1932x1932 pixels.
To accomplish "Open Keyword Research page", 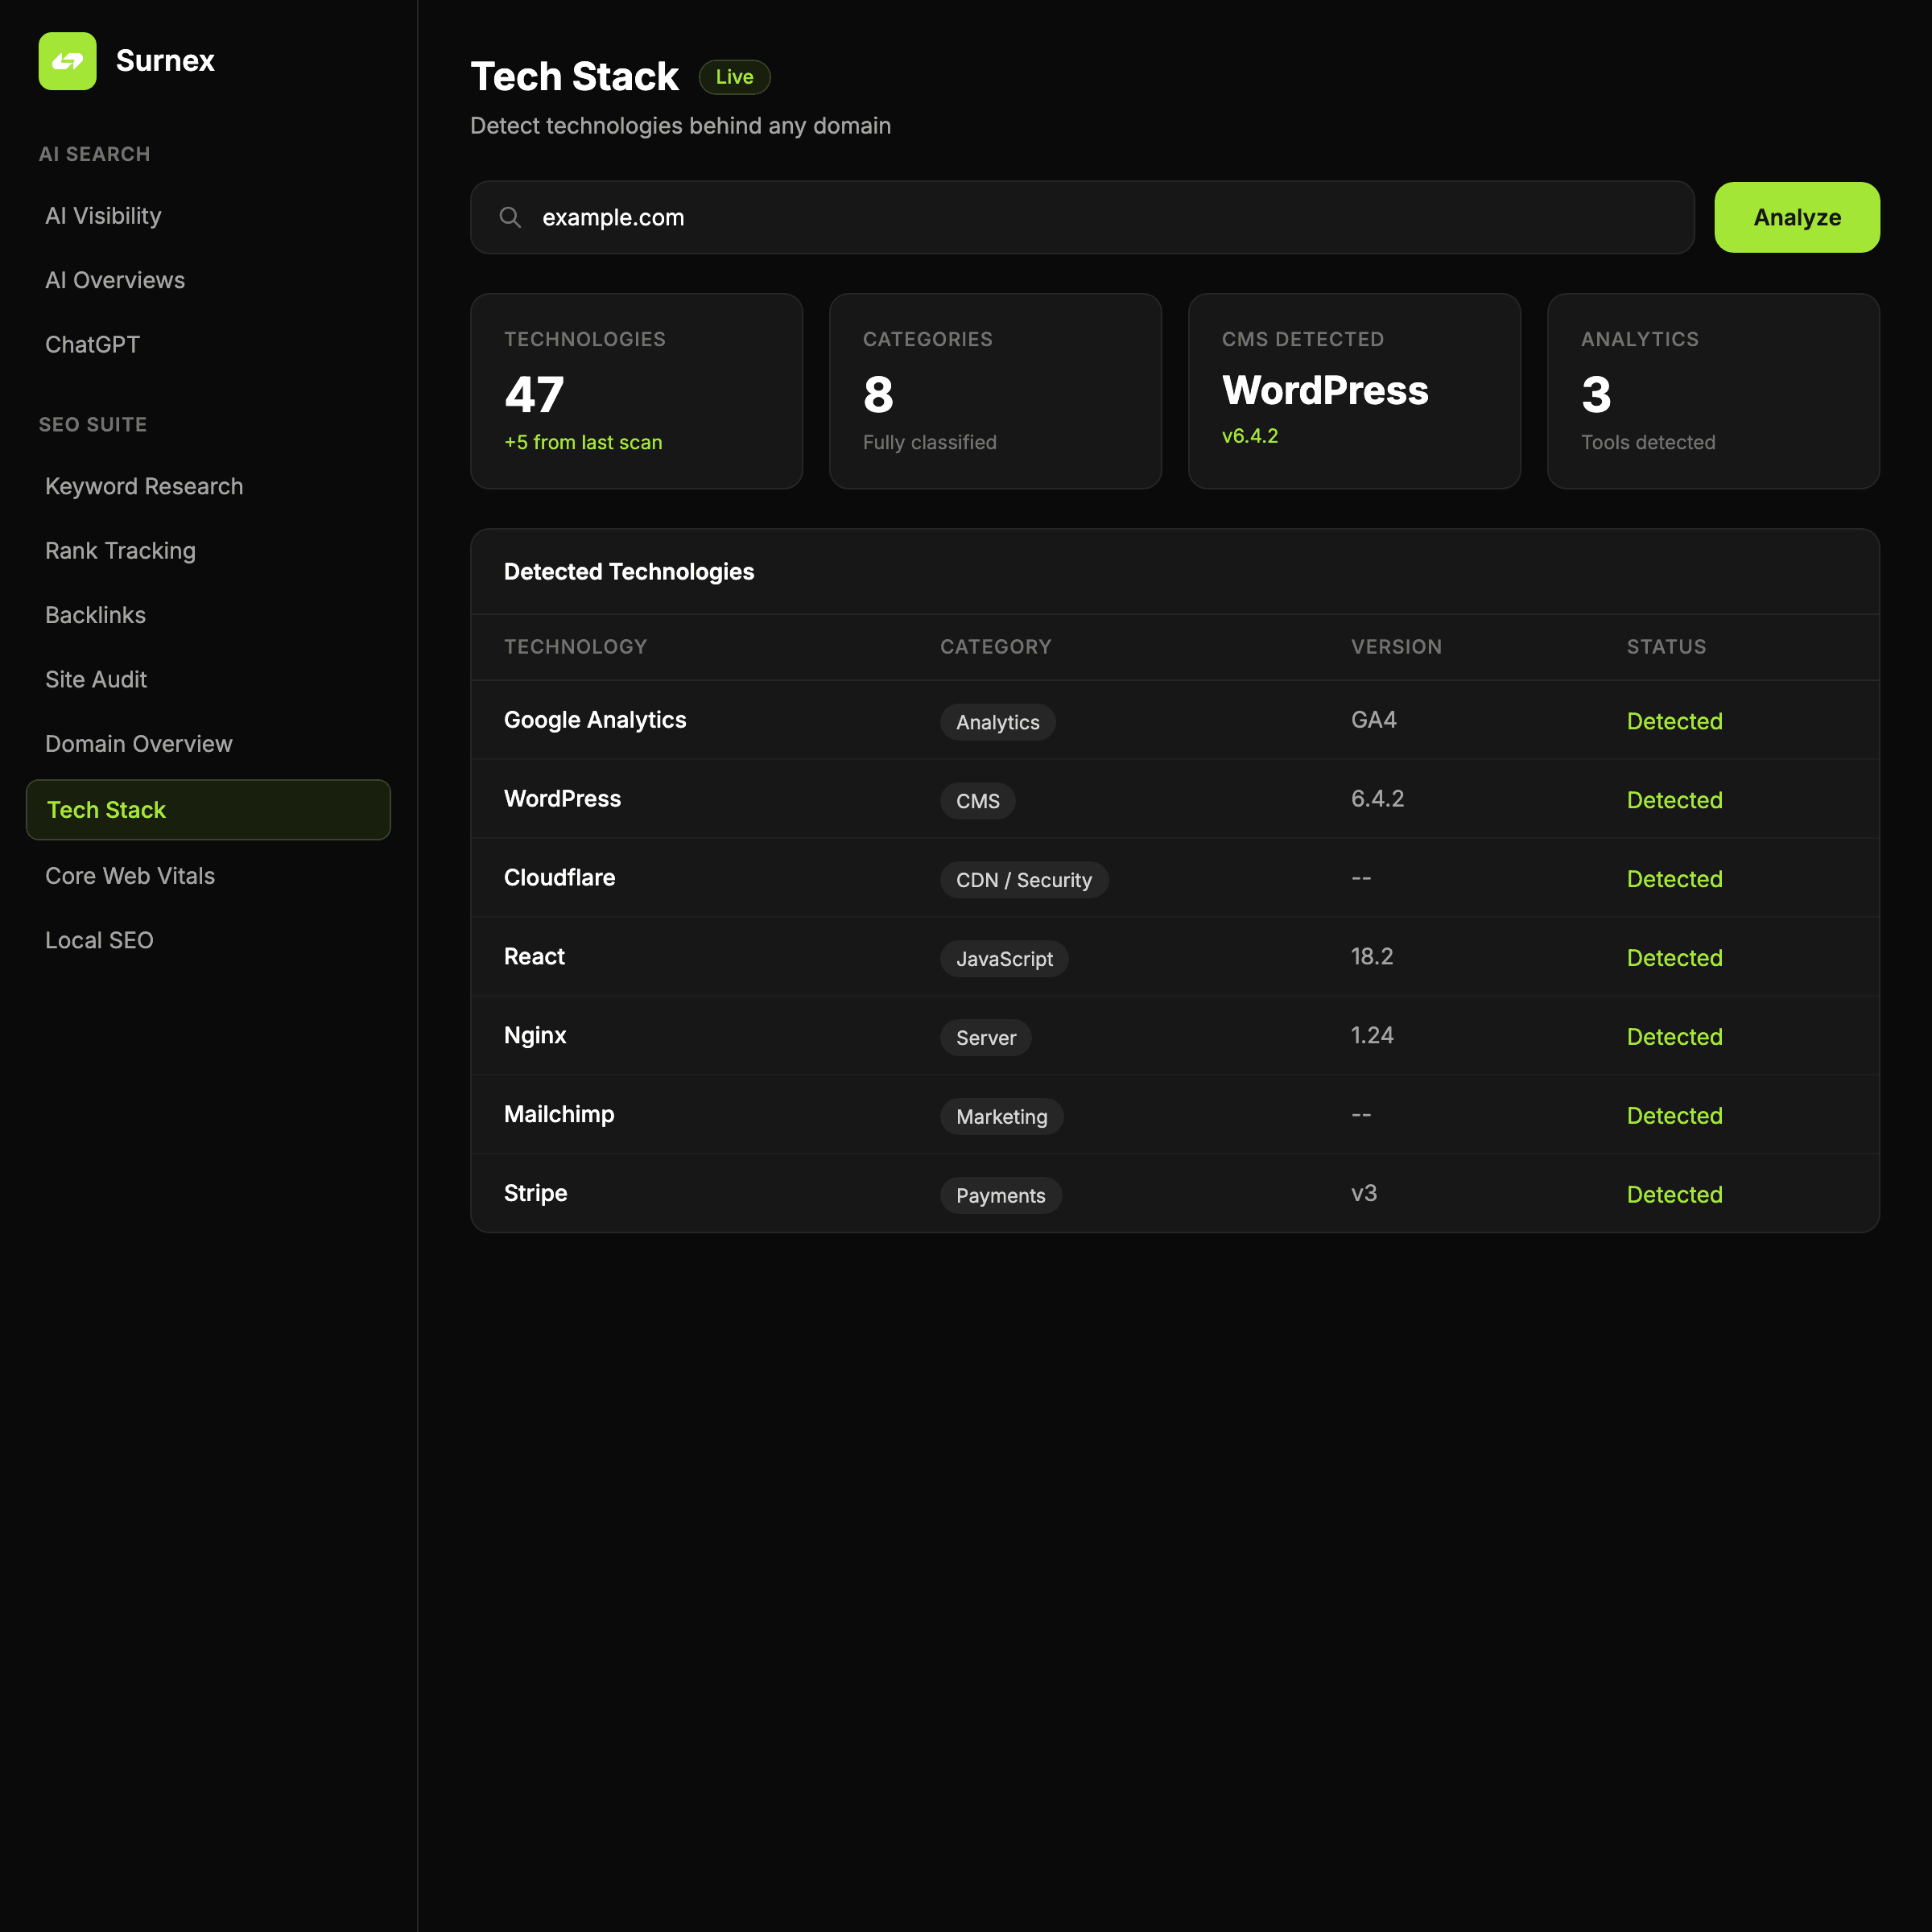I will (x=144, y=487).
